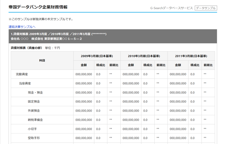Click 前期比 header under 2011年3月期
The height and width of the screenshot is (144, 225).
208,65
